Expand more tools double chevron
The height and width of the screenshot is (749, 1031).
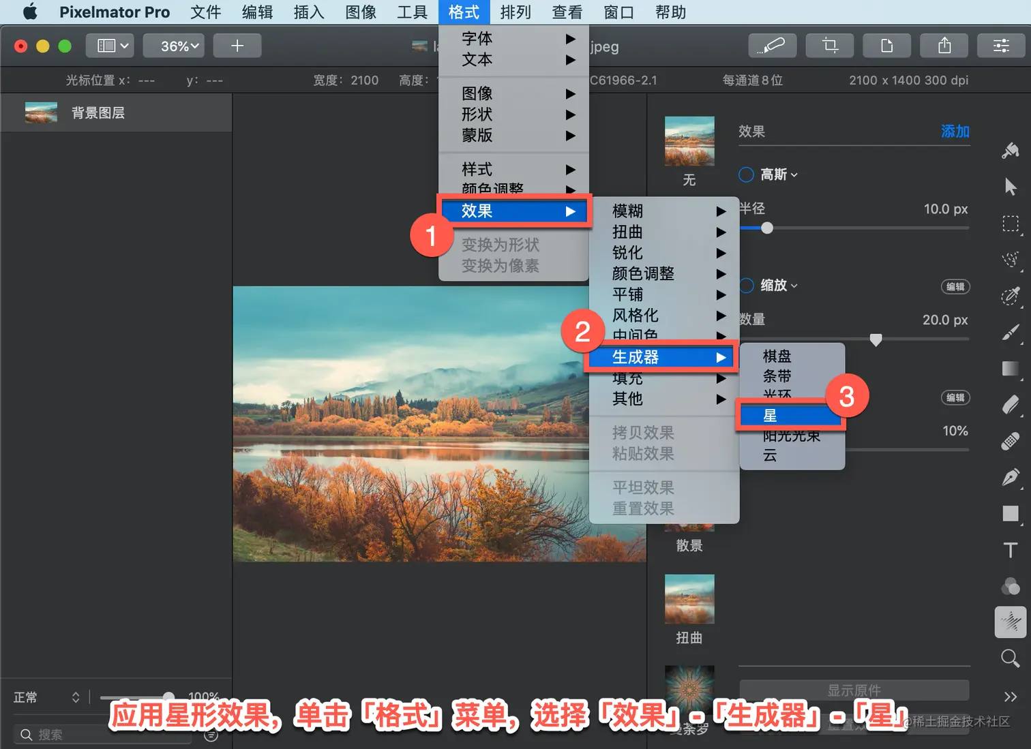point(1011,697)
